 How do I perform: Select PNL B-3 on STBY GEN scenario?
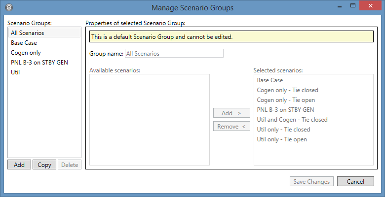(x=285, y=110)
